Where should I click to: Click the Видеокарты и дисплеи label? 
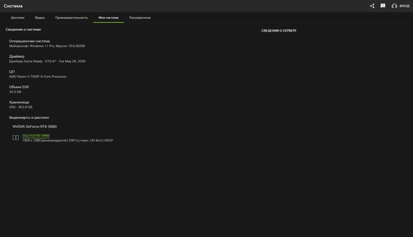click(29, 117)
